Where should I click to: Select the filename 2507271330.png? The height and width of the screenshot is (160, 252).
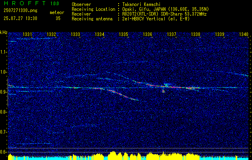coord(20,11)
